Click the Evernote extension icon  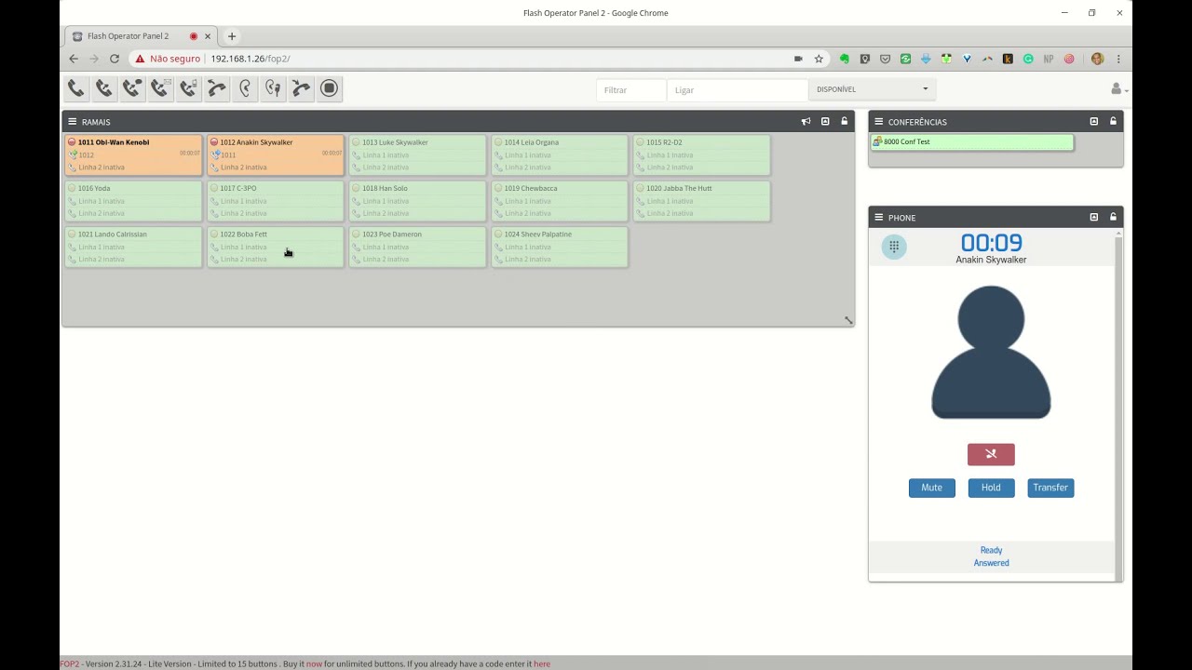(x=845, y=59)
